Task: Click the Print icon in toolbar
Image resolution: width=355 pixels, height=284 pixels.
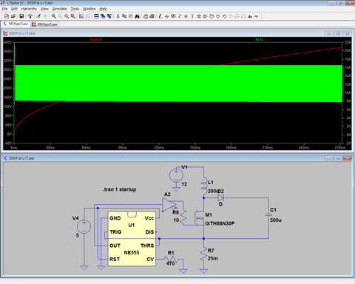Action: pyautogui.click(x=152, y=16)
